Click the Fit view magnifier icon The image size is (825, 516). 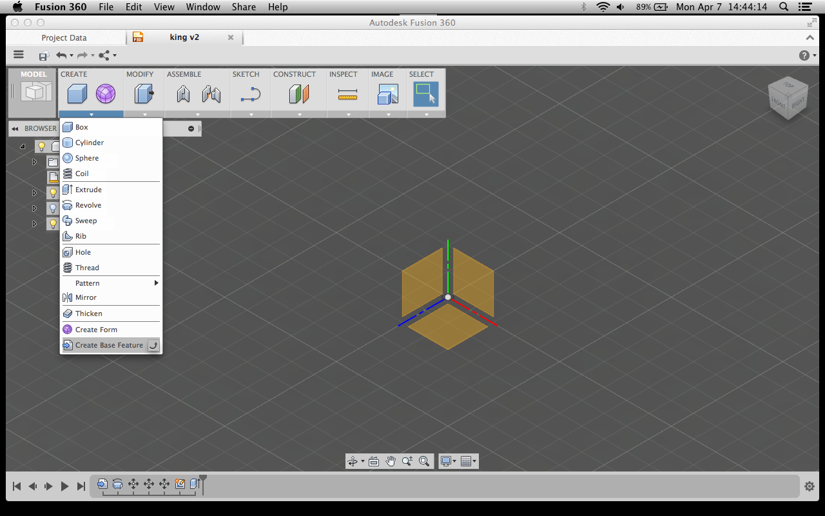424,461
